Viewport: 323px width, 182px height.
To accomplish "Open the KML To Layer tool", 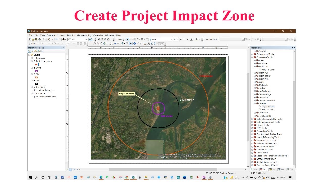I will coord(268,70).
